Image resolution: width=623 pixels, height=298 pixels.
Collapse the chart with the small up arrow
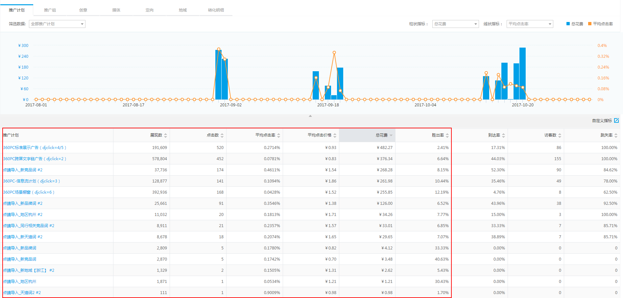(310, 116)
